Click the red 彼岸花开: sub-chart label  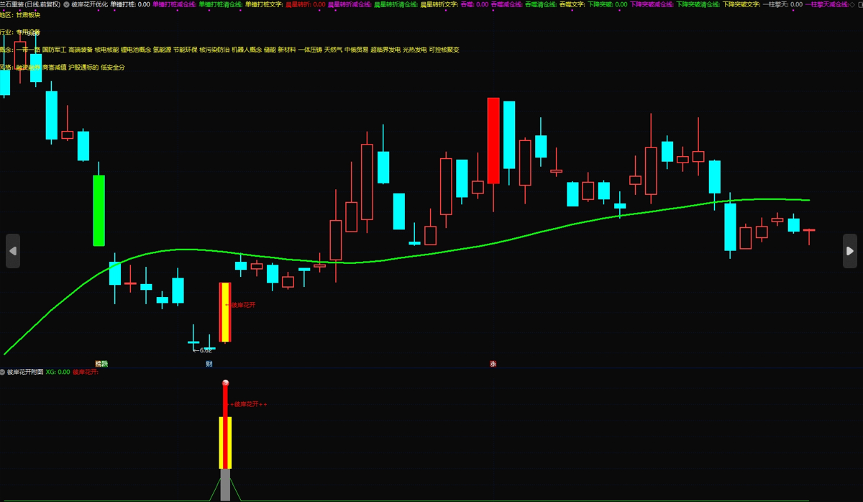(86, 372)
